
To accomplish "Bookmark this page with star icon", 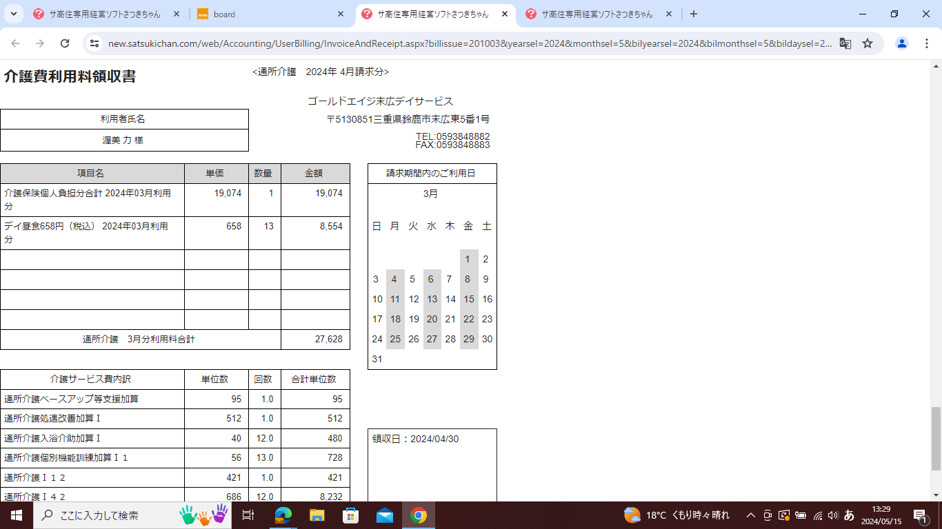I will [x=868, y=43].
